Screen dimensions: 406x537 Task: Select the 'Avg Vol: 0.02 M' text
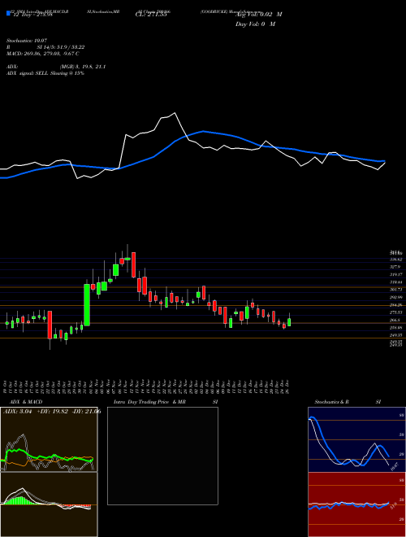[x=259, y=15]
